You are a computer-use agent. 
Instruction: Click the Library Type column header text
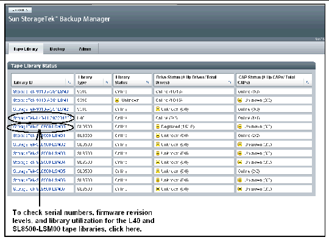[85, 80]
